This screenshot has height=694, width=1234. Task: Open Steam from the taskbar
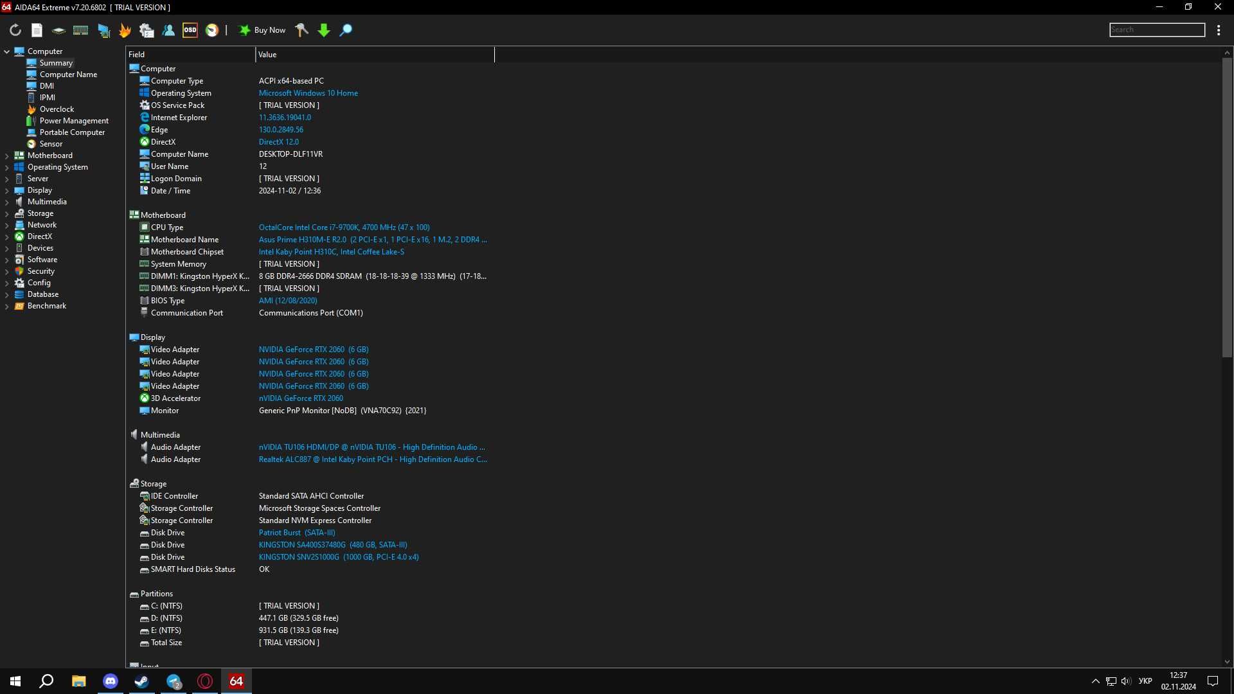[x=142, y=681]
